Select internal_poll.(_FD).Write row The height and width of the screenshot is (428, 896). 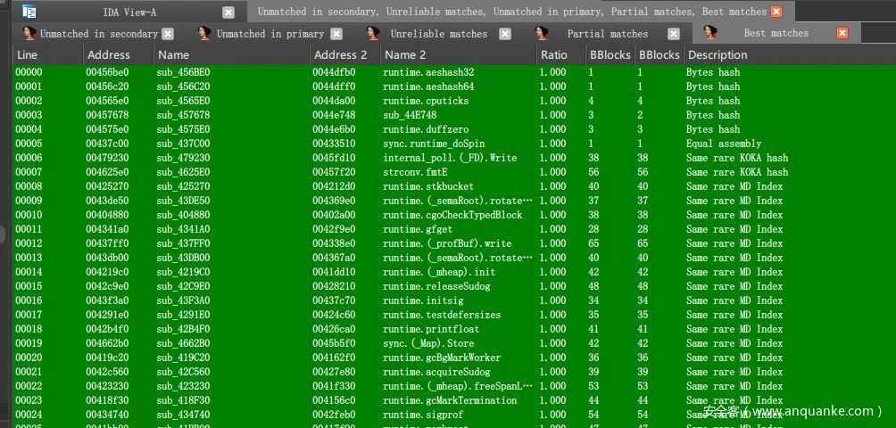454,158
